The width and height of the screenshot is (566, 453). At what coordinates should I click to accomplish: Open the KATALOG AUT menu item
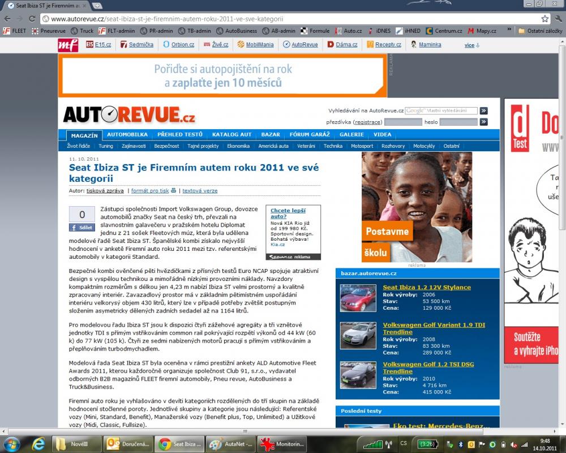point(231,134)
